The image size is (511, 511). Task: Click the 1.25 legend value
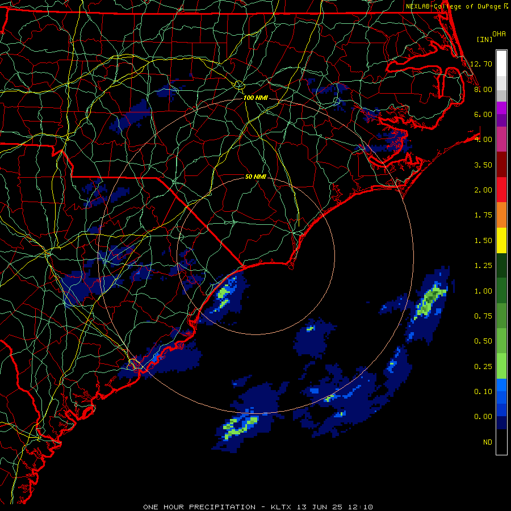pyautogui.click(x=483, y=266)
